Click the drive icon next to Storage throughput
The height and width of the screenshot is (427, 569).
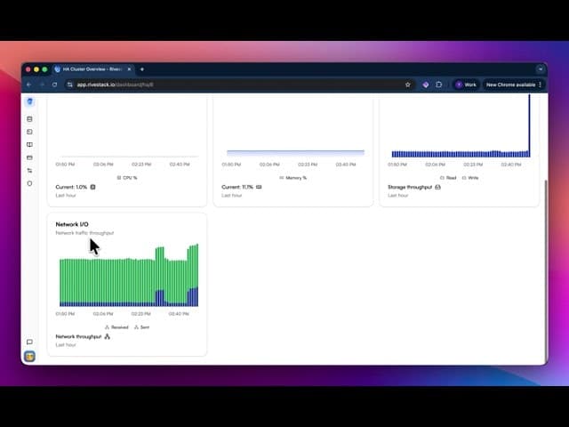(x=437, y=187)
